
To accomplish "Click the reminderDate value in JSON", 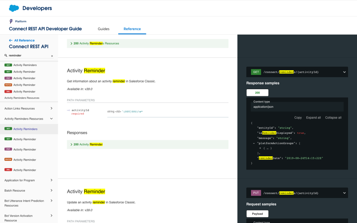I will tap(304, 158).
